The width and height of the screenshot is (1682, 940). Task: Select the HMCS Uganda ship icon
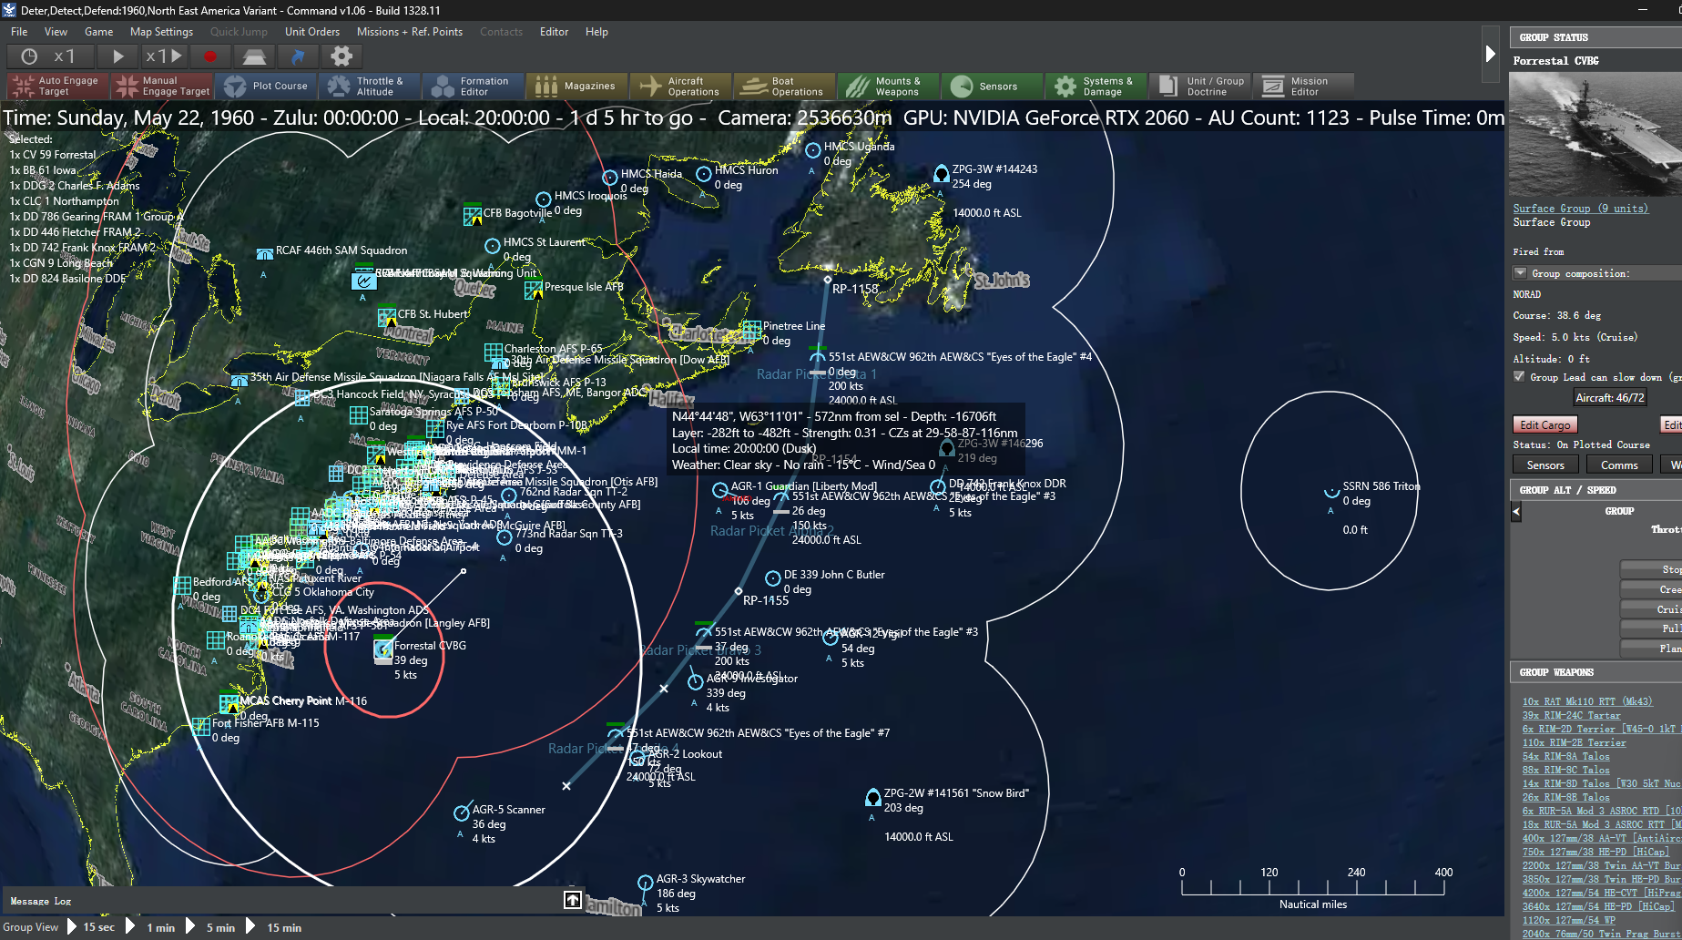click(813, 150)
